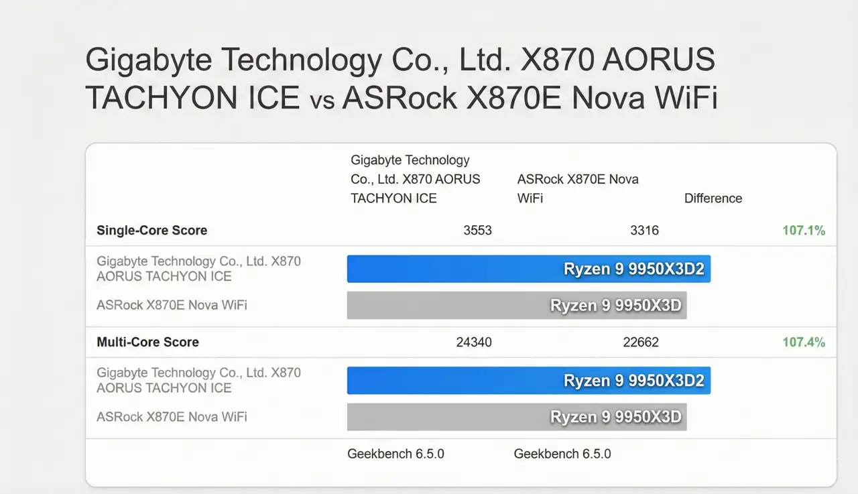This screenshot has height=494, width=858.
Task: Click the ASRock label beside the single-core bar
Action: (x=172, y=305)
